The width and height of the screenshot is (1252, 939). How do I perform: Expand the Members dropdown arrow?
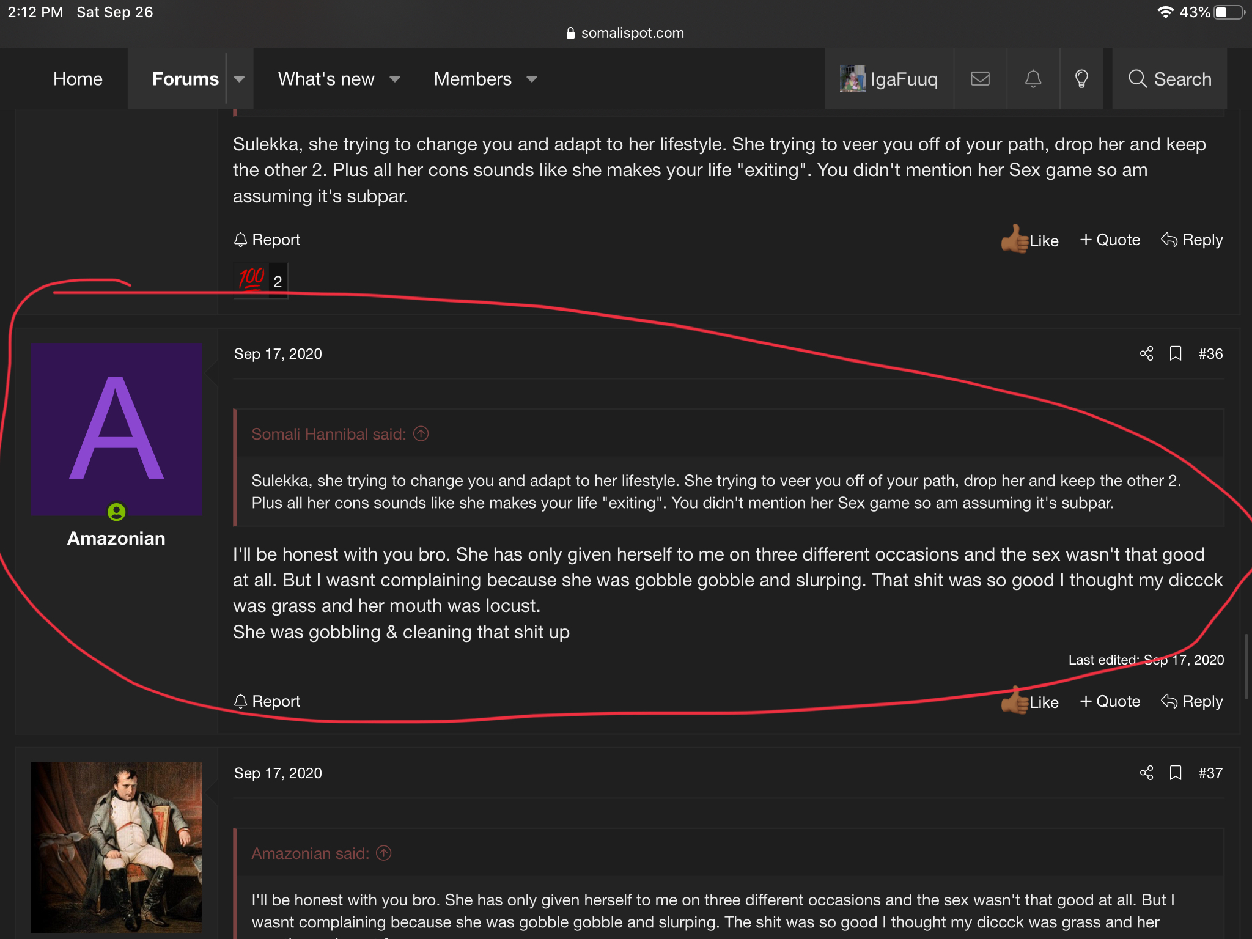tap(532, 79)
